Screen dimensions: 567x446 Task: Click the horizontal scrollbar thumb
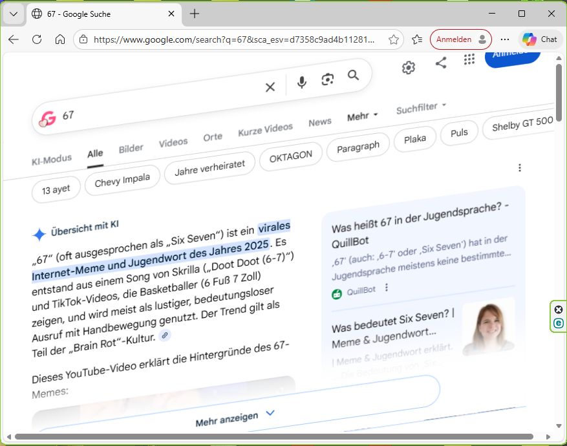click(x=273, y=436)
